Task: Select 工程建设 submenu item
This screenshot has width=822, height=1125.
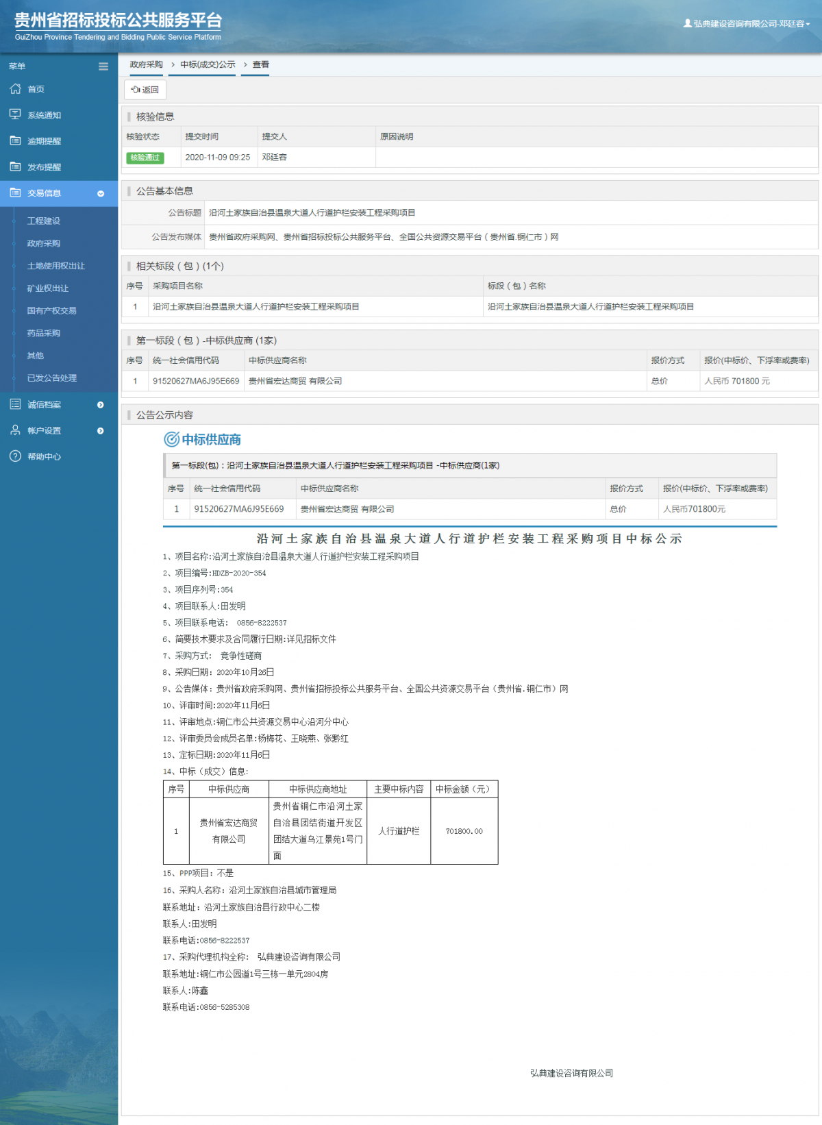Action: pyautogui.click(x=44, y=221)
